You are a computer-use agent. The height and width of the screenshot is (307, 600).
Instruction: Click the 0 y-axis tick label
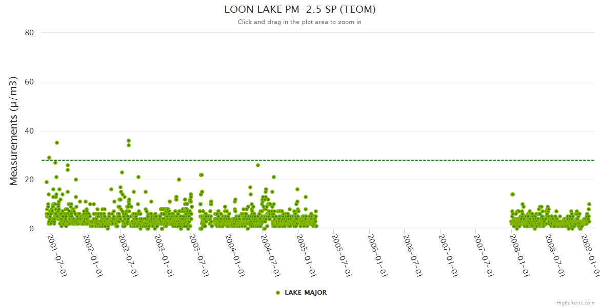click(31, 229)
